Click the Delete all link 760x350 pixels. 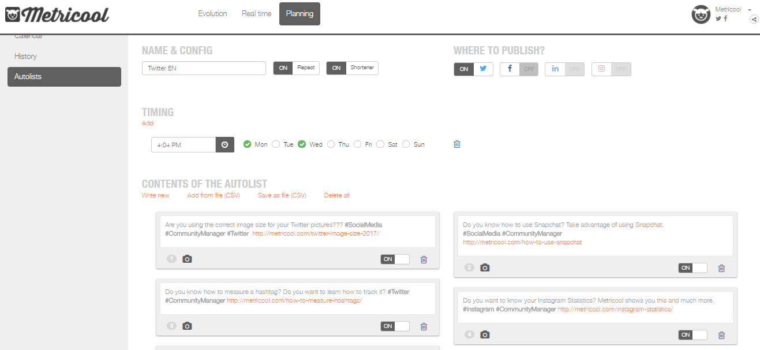337,195
